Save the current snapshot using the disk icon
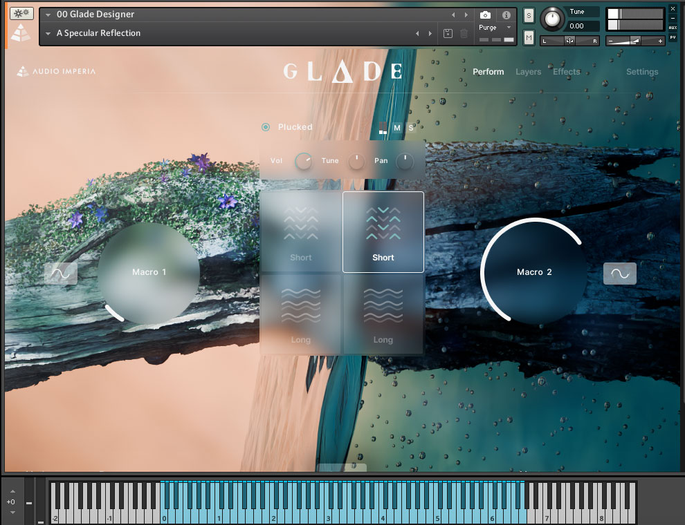 [448, 33]
